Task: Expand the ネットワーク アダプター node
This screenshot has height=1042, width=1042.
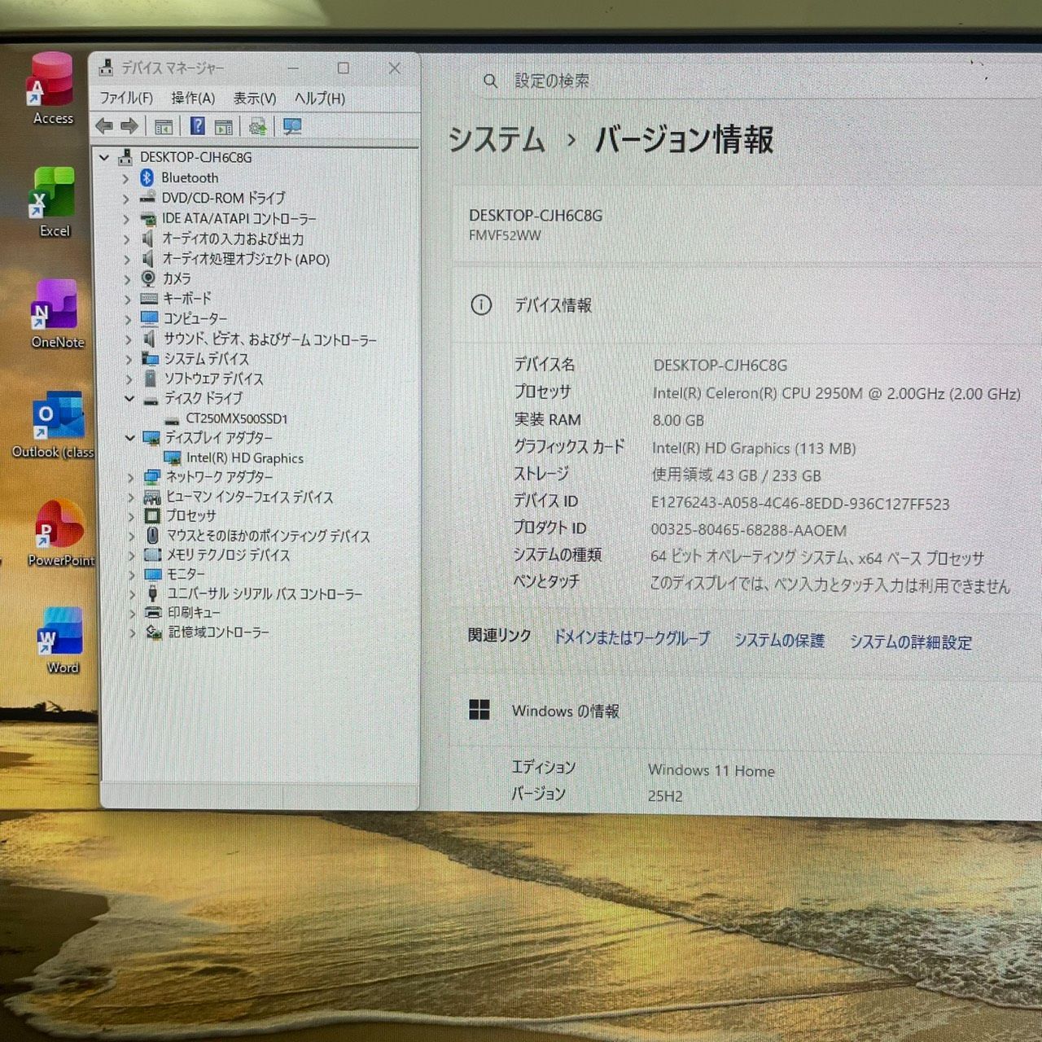Action: (130, 477)
